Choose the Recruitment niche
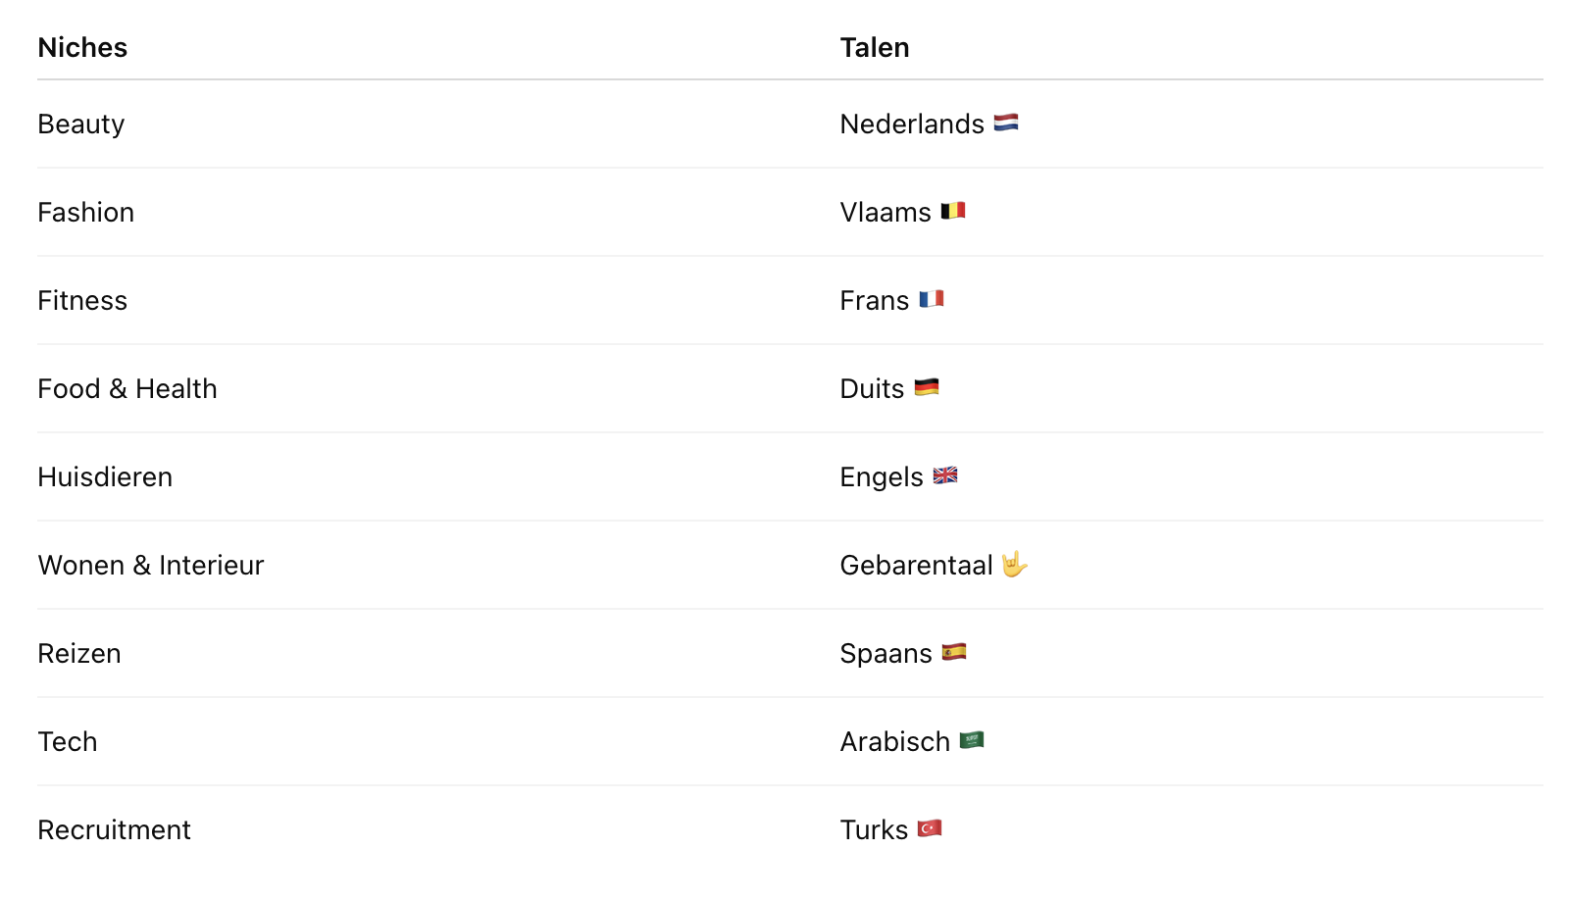The image size is (1569, 900). coord(115,830)
